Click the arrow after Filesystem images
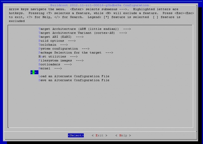The height and width of the screenshot is (144, 203). tap(80, 61)
